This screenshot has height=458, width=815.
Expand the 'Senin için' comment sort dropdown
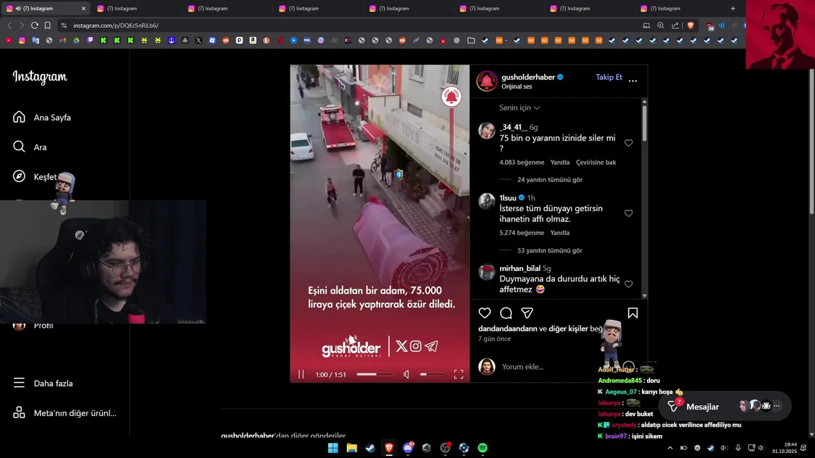click(520, 108)
